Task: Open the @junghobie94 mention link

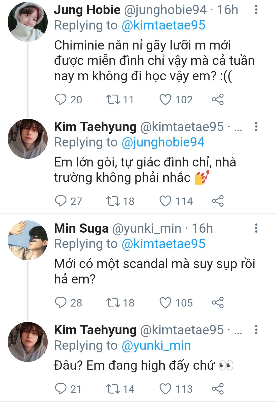Action: click(x=163, y=142)
